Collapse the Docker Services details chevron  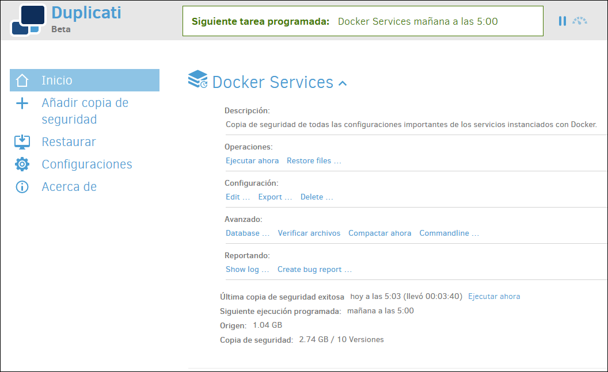point(343,83)
